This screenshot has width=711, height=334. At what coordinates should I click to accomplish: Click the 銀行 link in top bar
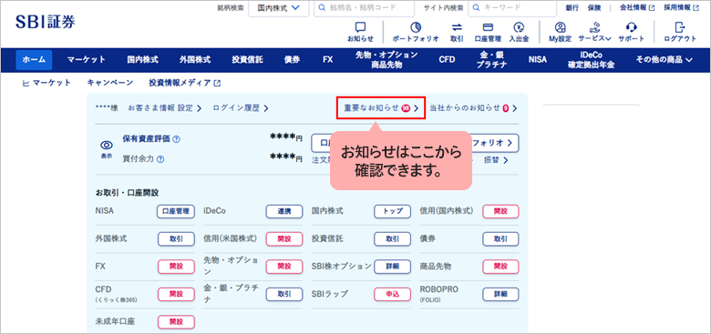pos(572,7)
